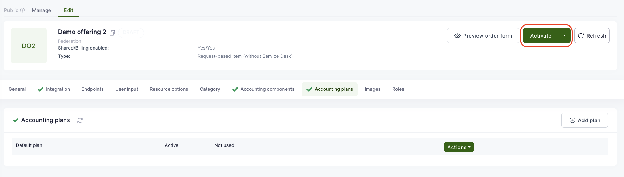This screenshot has width=624, height=177.
Task: Copy the Demo offering 2 name icon
Action: (x=112, y=33)
